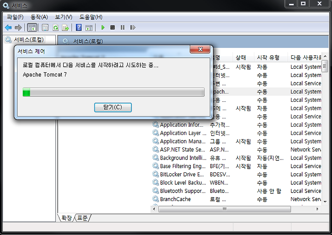The image size is (332, 235).
Task: Select the Background Intelli... service name
Action: tap(183, 158)
